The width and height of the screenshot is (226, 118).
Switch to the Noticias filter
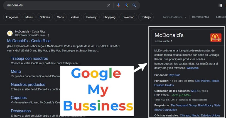point(45,17)
